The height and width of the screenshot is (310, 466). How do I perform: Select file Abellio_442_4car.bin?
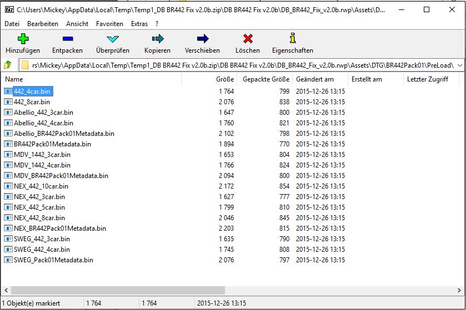[43, 123]
